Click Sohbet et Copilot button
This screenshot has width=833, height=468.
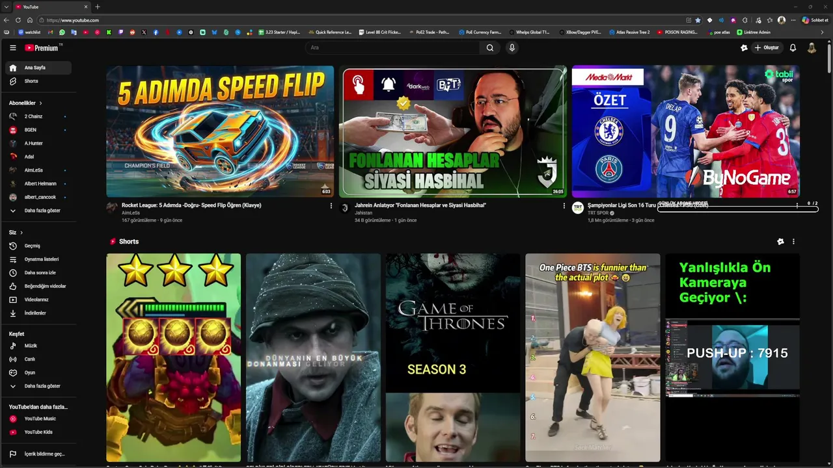coord(815,20)
